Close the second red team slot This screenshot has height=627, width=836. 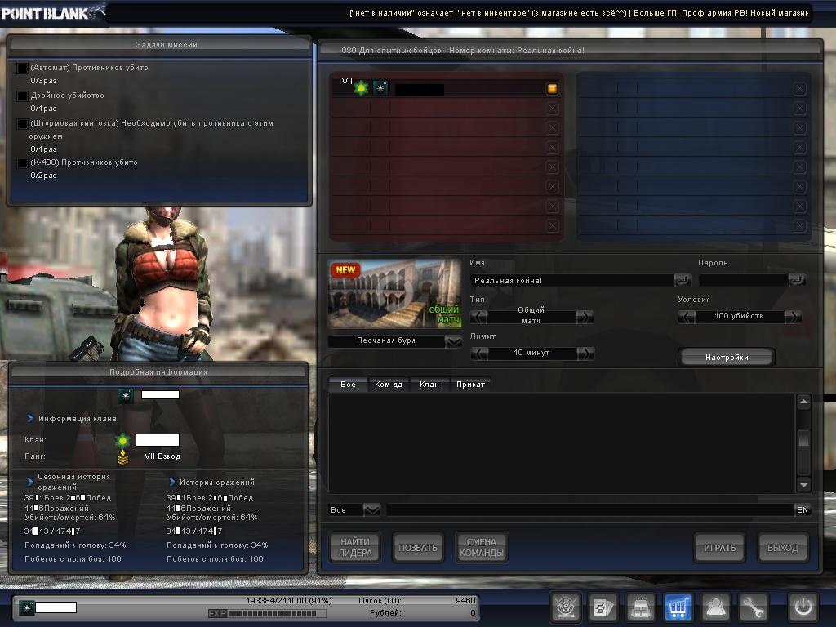pos(552,108)
